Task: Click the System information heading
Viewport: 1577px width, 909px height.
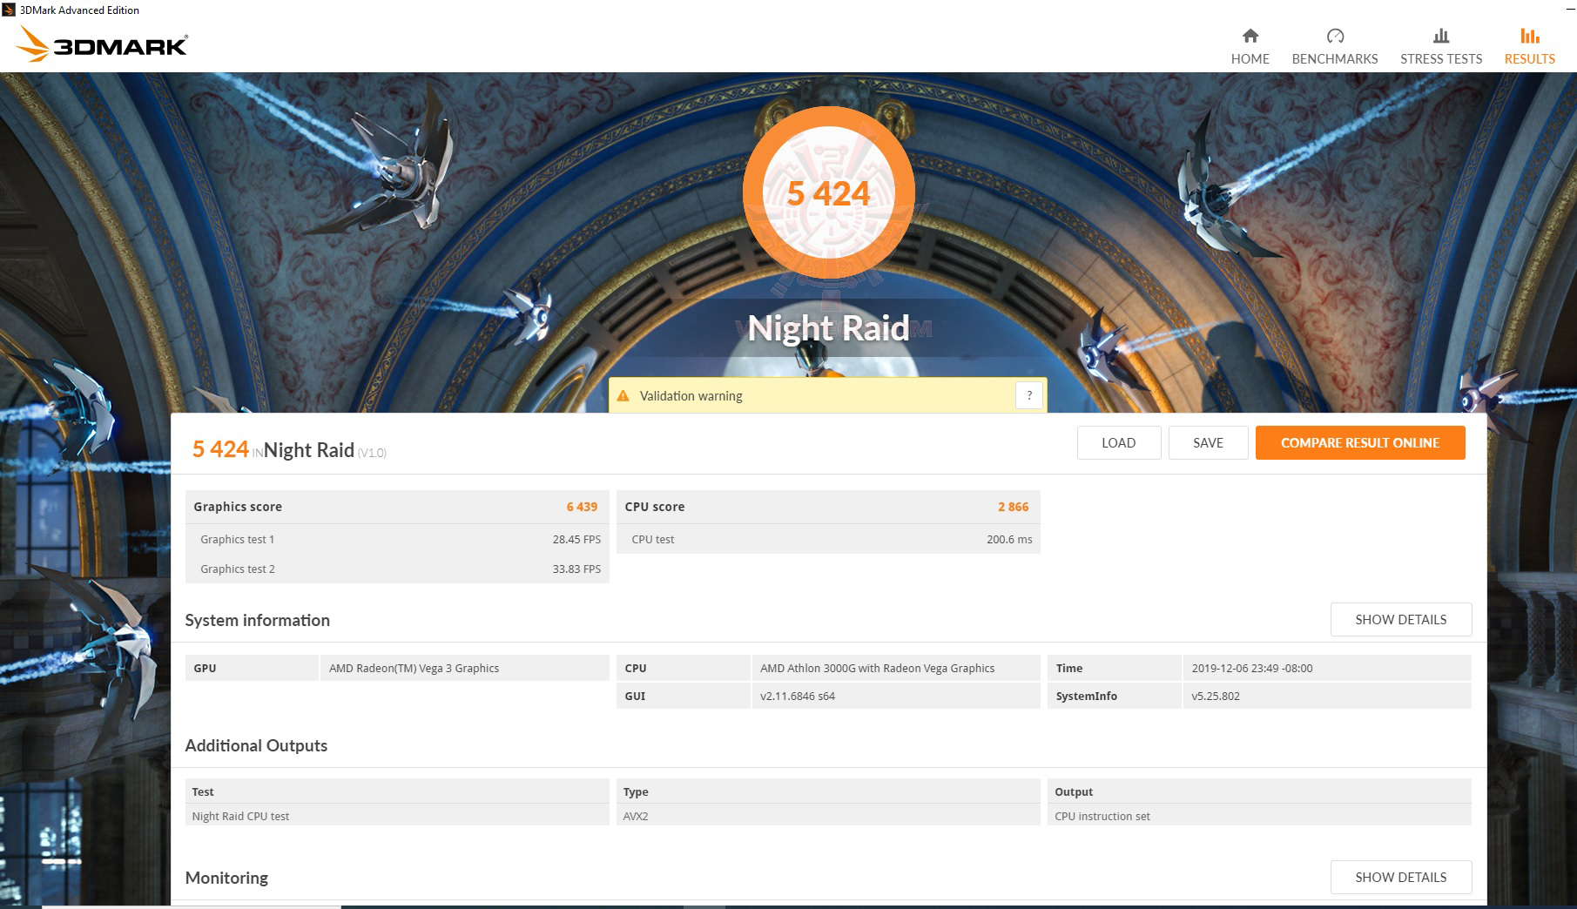Action: 258,620
